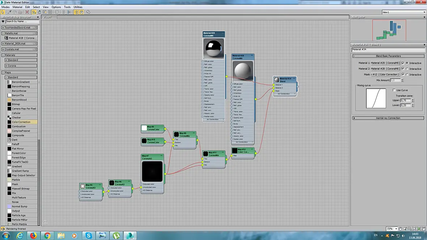The image size is (427, 240).
Task: Enable the Use Curve checkbox
Action: pos(394,90)
